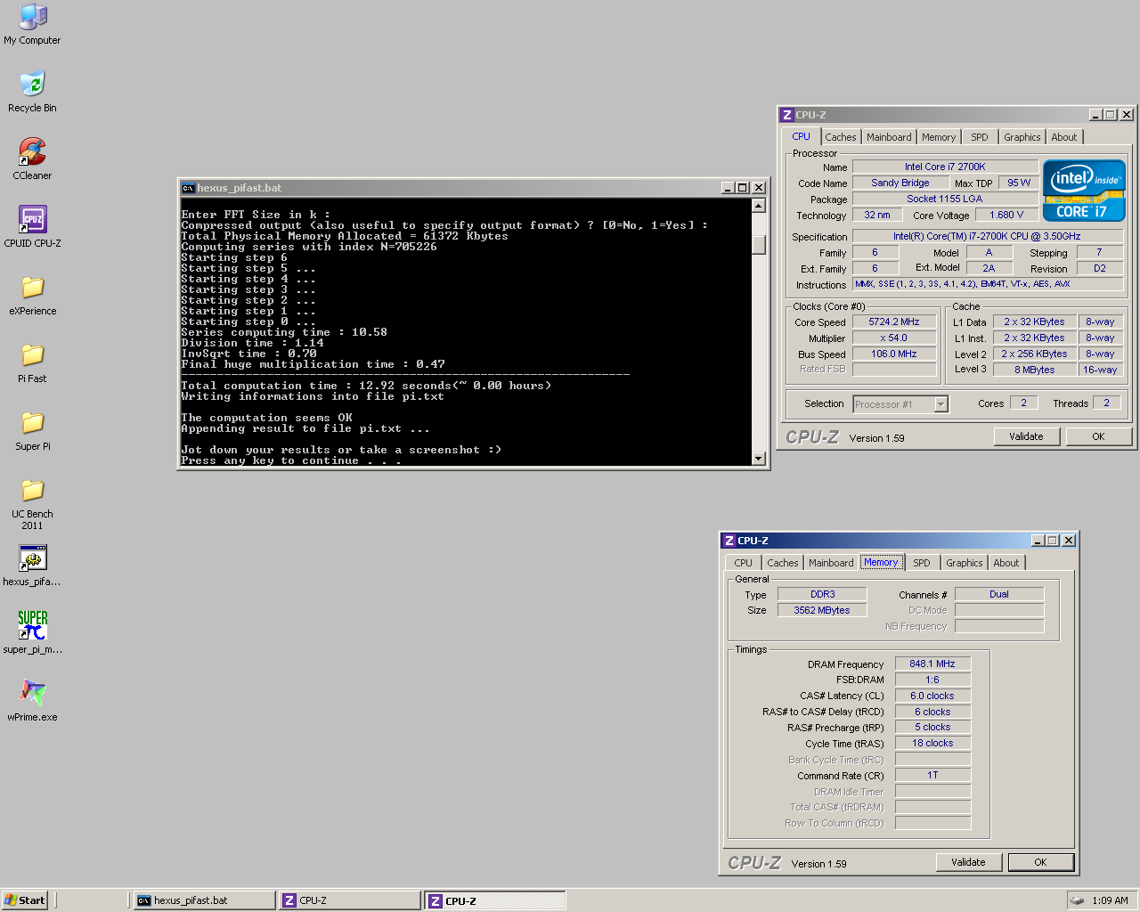Click the memory Type DDR3 field

822,594
